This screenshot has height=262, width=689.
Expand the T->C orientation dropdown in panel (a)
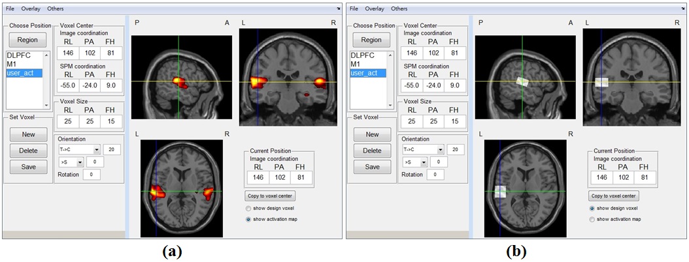pos(96,150)
